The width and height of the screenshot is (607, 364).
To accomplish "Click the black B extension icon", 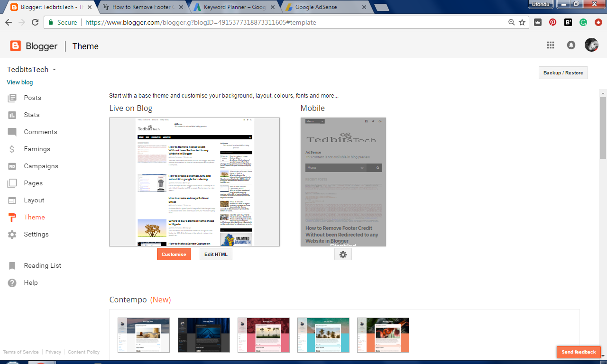I will [568, 22].
